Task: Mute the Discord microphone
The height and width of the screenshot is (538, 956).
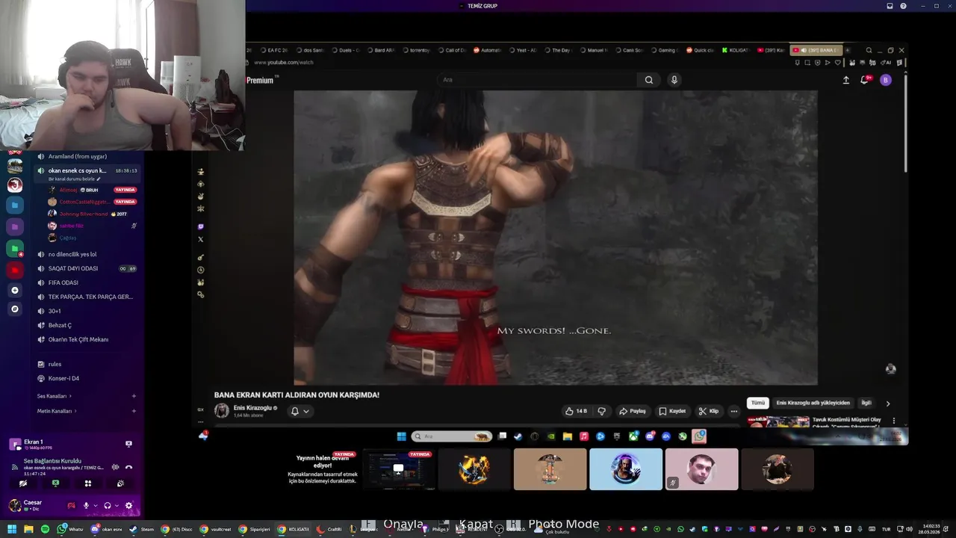Action: click(86, 506)
